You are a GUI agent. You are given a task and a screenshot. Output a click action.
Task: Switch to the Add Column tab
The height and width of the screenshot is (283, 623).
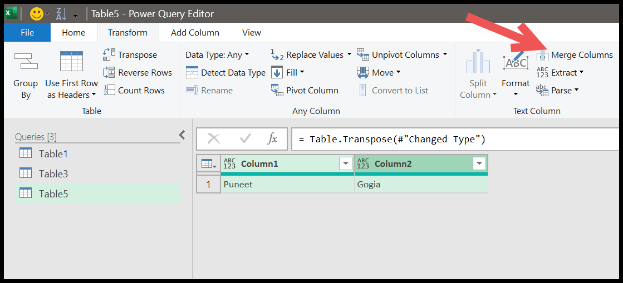tap(195, 33)
